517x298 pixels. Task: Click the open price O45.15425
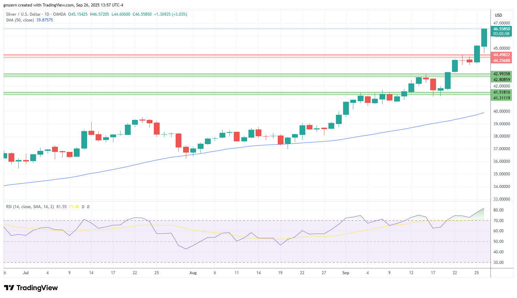tap(78, 14)
